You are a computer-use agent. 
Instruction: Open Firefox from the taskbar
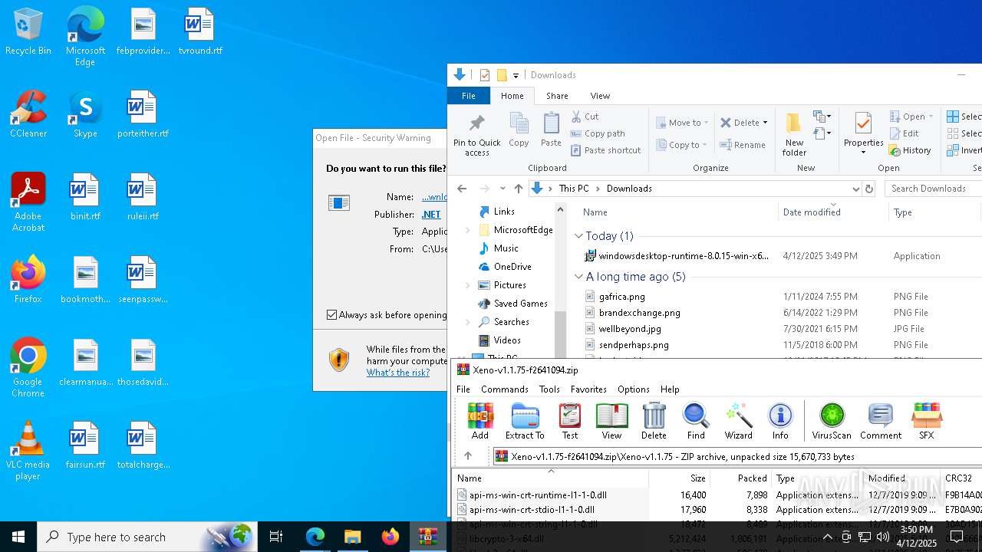[x=390, y=537]
